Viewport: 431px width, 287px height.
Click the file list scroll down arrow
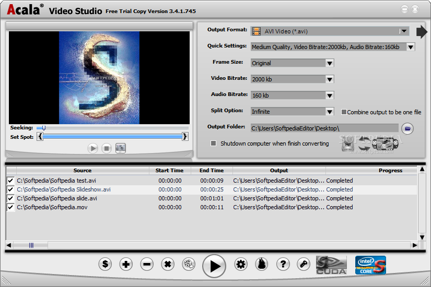click(422, 237)
